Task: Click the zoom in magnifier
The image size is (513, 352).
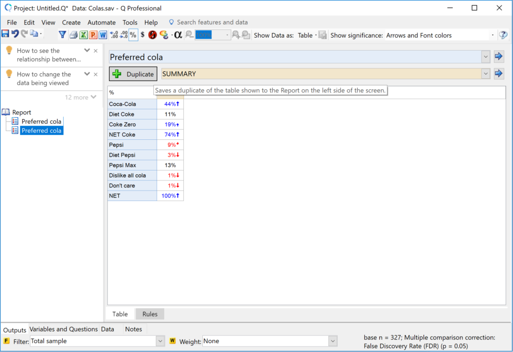Action: pyautogui.click(x=236, y=35)
